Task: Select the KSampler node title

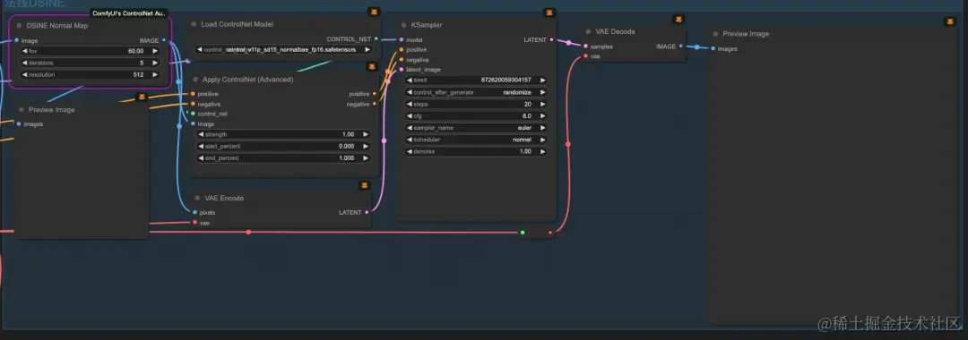Action: (x=427, y=25)
